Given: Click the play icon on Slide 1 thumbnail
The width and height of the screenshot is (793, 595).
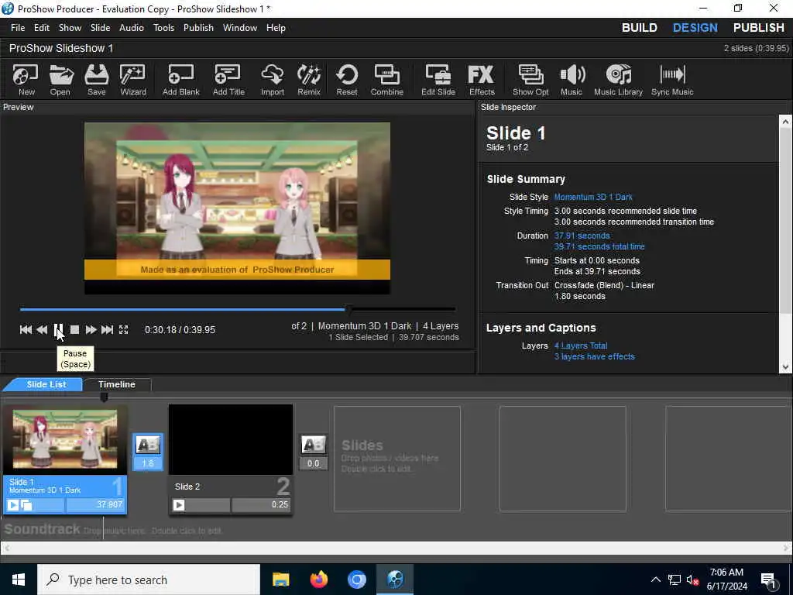Looking at the screenshot, I should (13, 505).
